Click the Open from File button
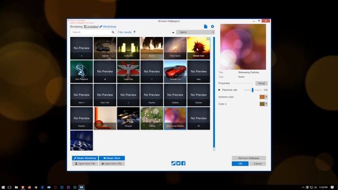The width and height of the screenshot is (338, 190). point(85,164)
